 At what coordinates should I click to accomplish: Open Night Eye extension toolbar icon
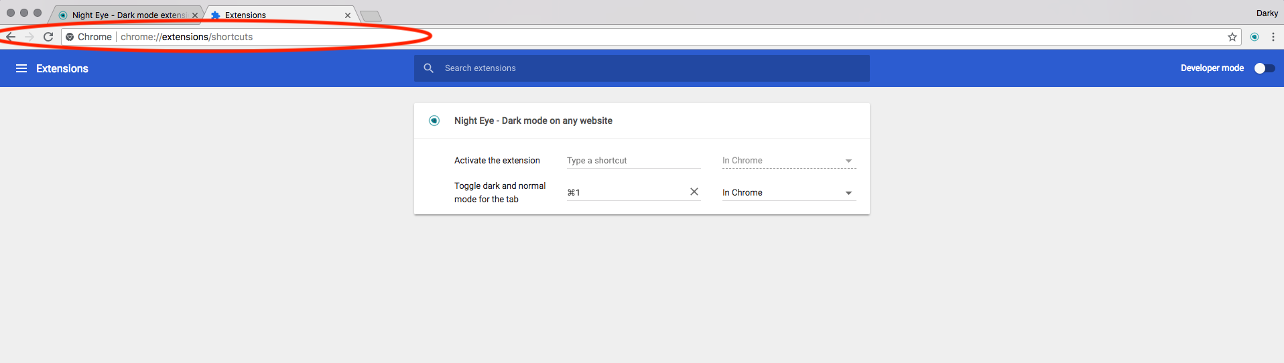pyautogui.click(x=1255, y=37)
